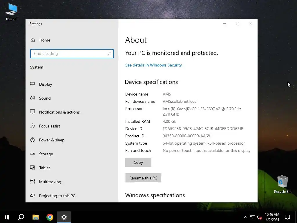Copy device specifications with Copy button
The image size is (297, 223).
point(138,162)
